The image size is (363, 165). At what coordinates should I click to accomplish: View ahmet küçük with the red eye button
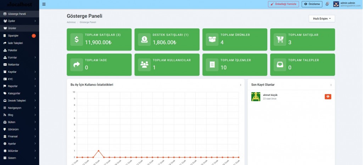pos(328,97)
